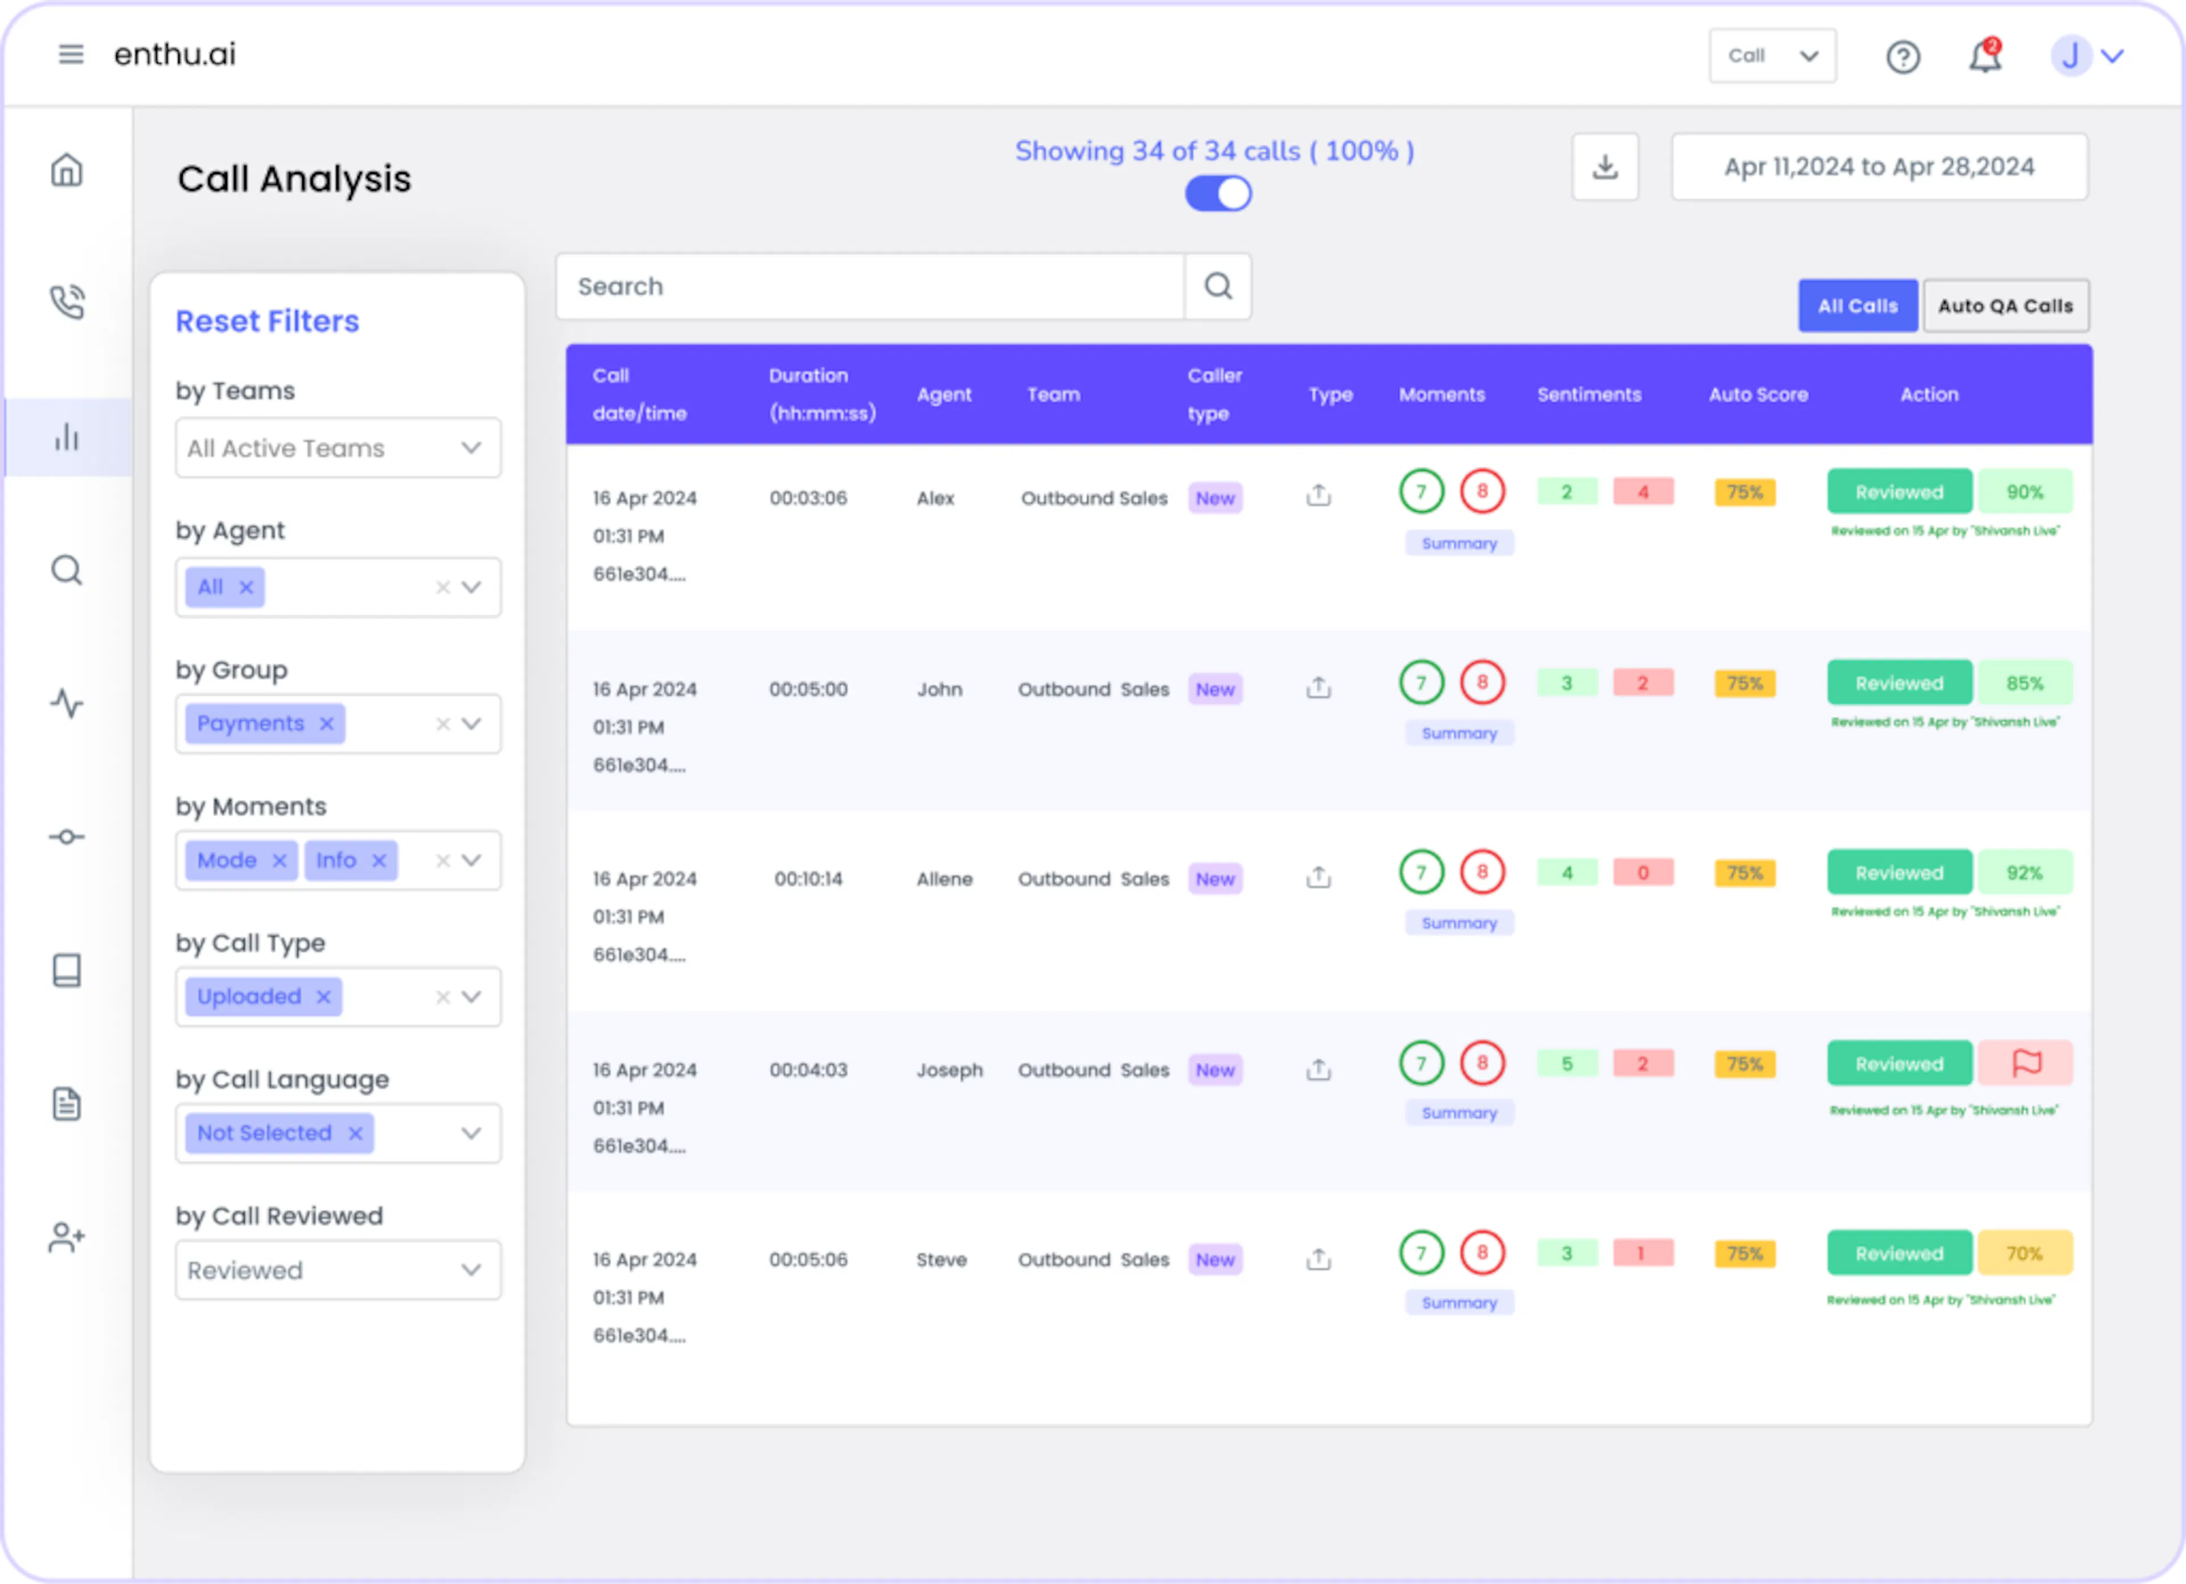Focus the Search input field
The image size is (2186, 1584).
pyautogui.click(x=870, y=286)
